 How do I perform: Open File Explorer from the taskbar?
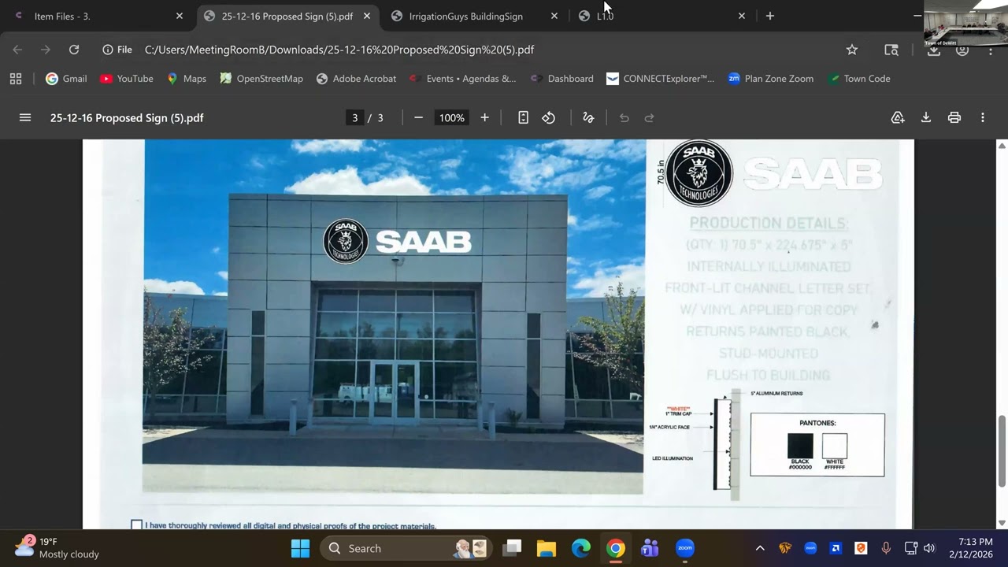point(547,548)
